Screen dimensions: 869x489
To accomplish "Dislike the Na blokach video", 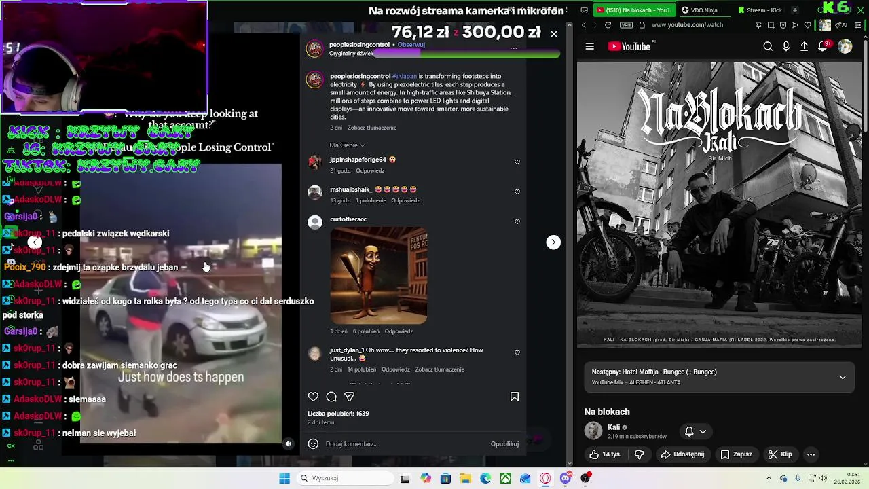I will (639, 454).
